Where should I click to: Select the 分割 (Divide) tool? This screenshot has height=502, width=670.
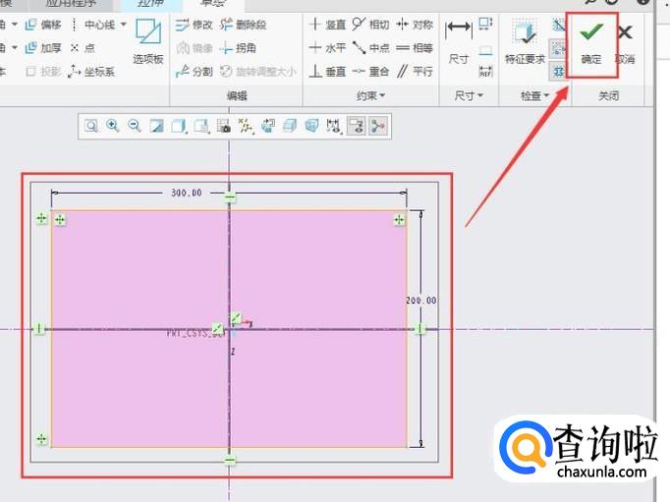click(x=194, y=72)
